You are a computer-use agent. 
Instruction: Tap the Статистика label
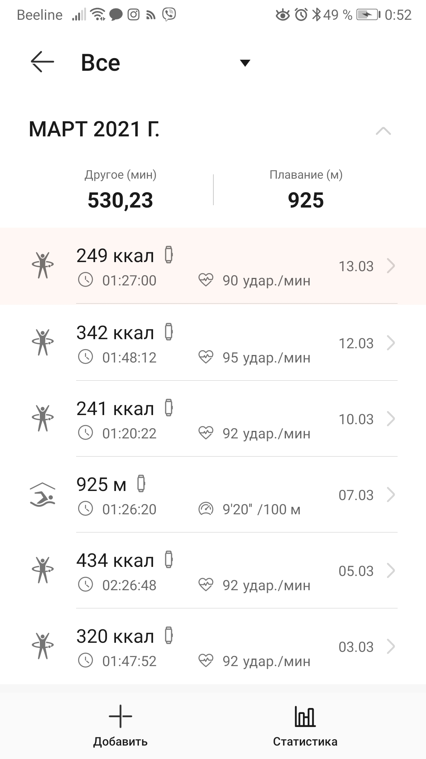click(x=305, y=742)
